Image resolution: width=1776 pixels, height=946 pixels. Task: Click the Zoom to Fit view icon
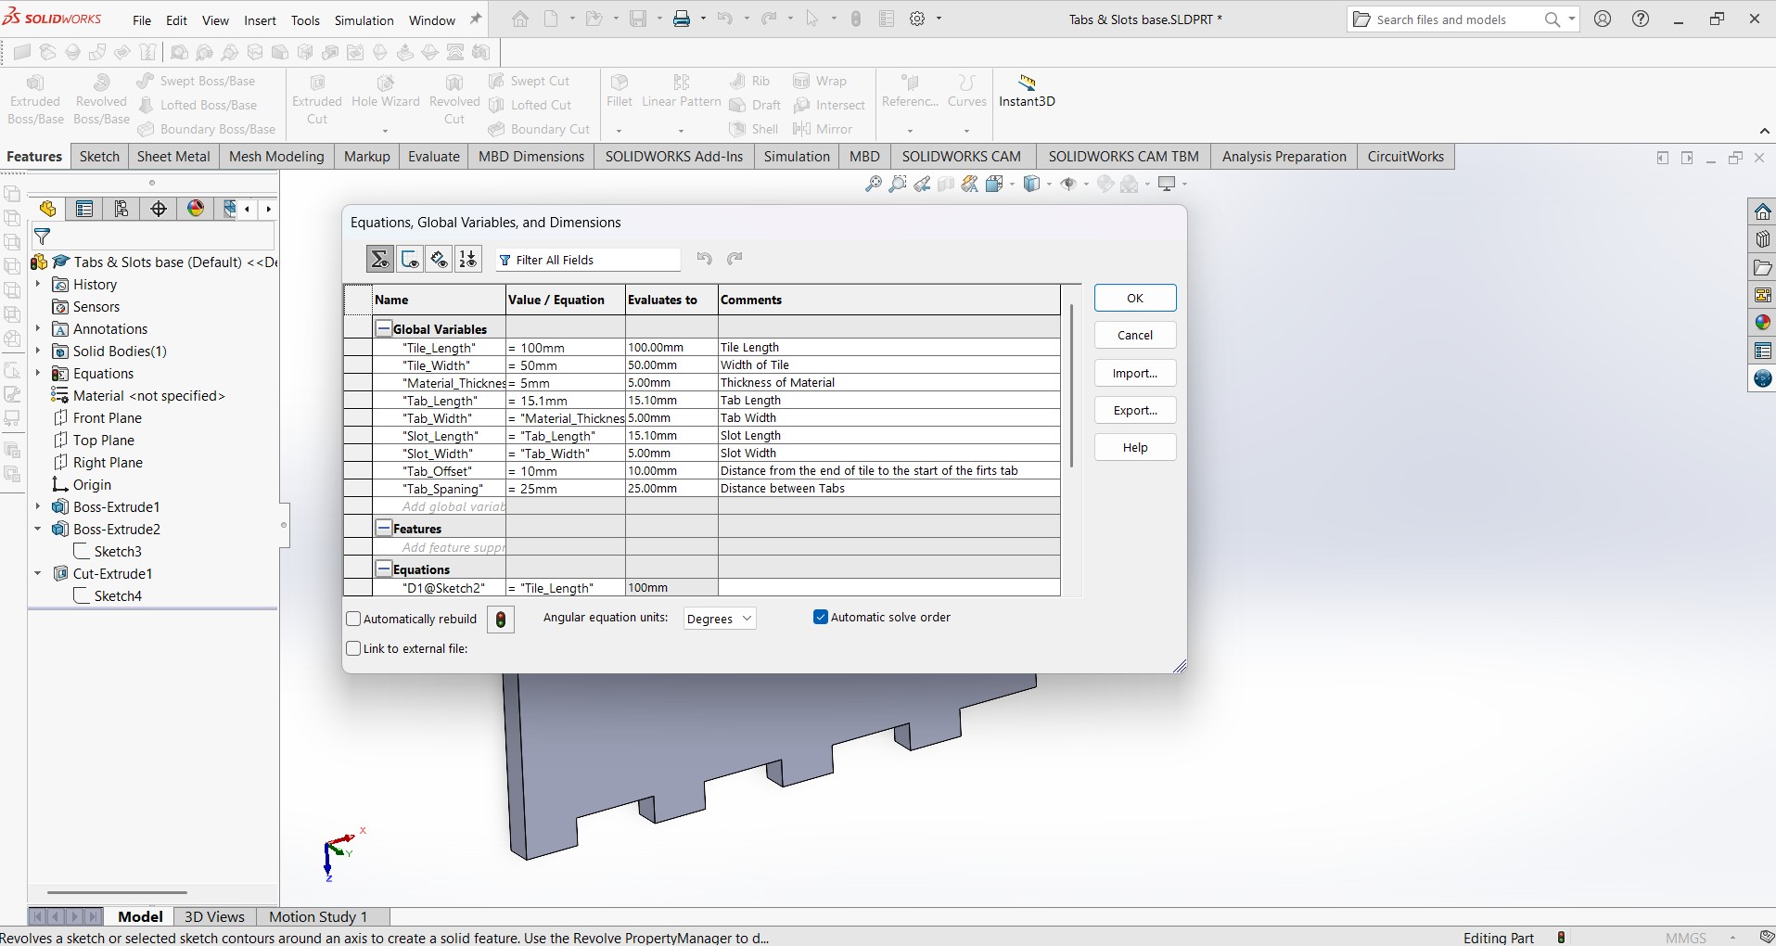pyautogui.click(x=873, y=184)
